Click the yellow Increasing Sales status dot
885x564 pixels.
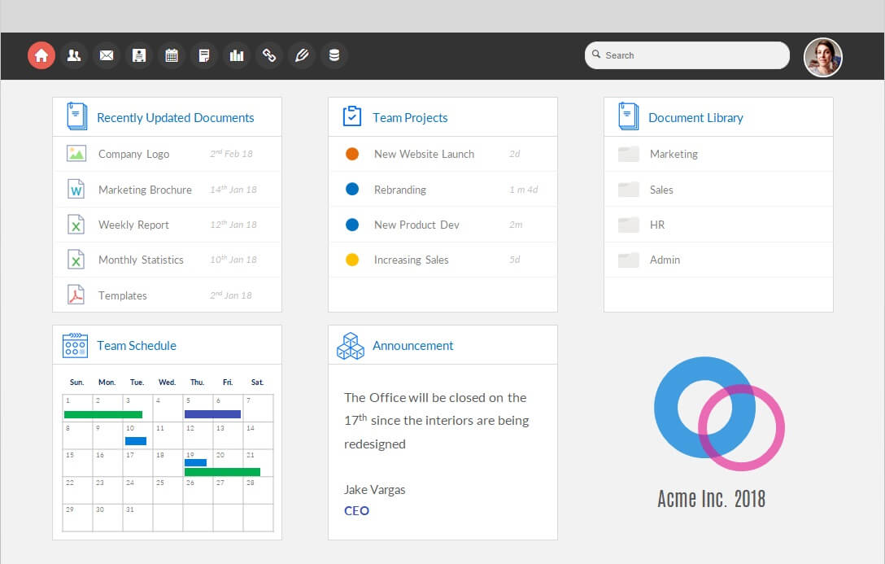click(352, 260)
